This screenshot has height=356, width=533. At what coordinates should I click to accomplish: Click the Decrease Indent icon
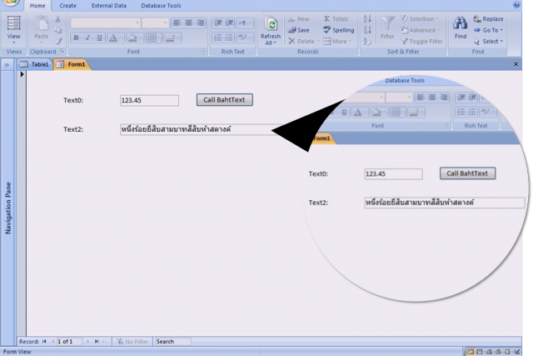pyautogui.click(x=217, y=23)
